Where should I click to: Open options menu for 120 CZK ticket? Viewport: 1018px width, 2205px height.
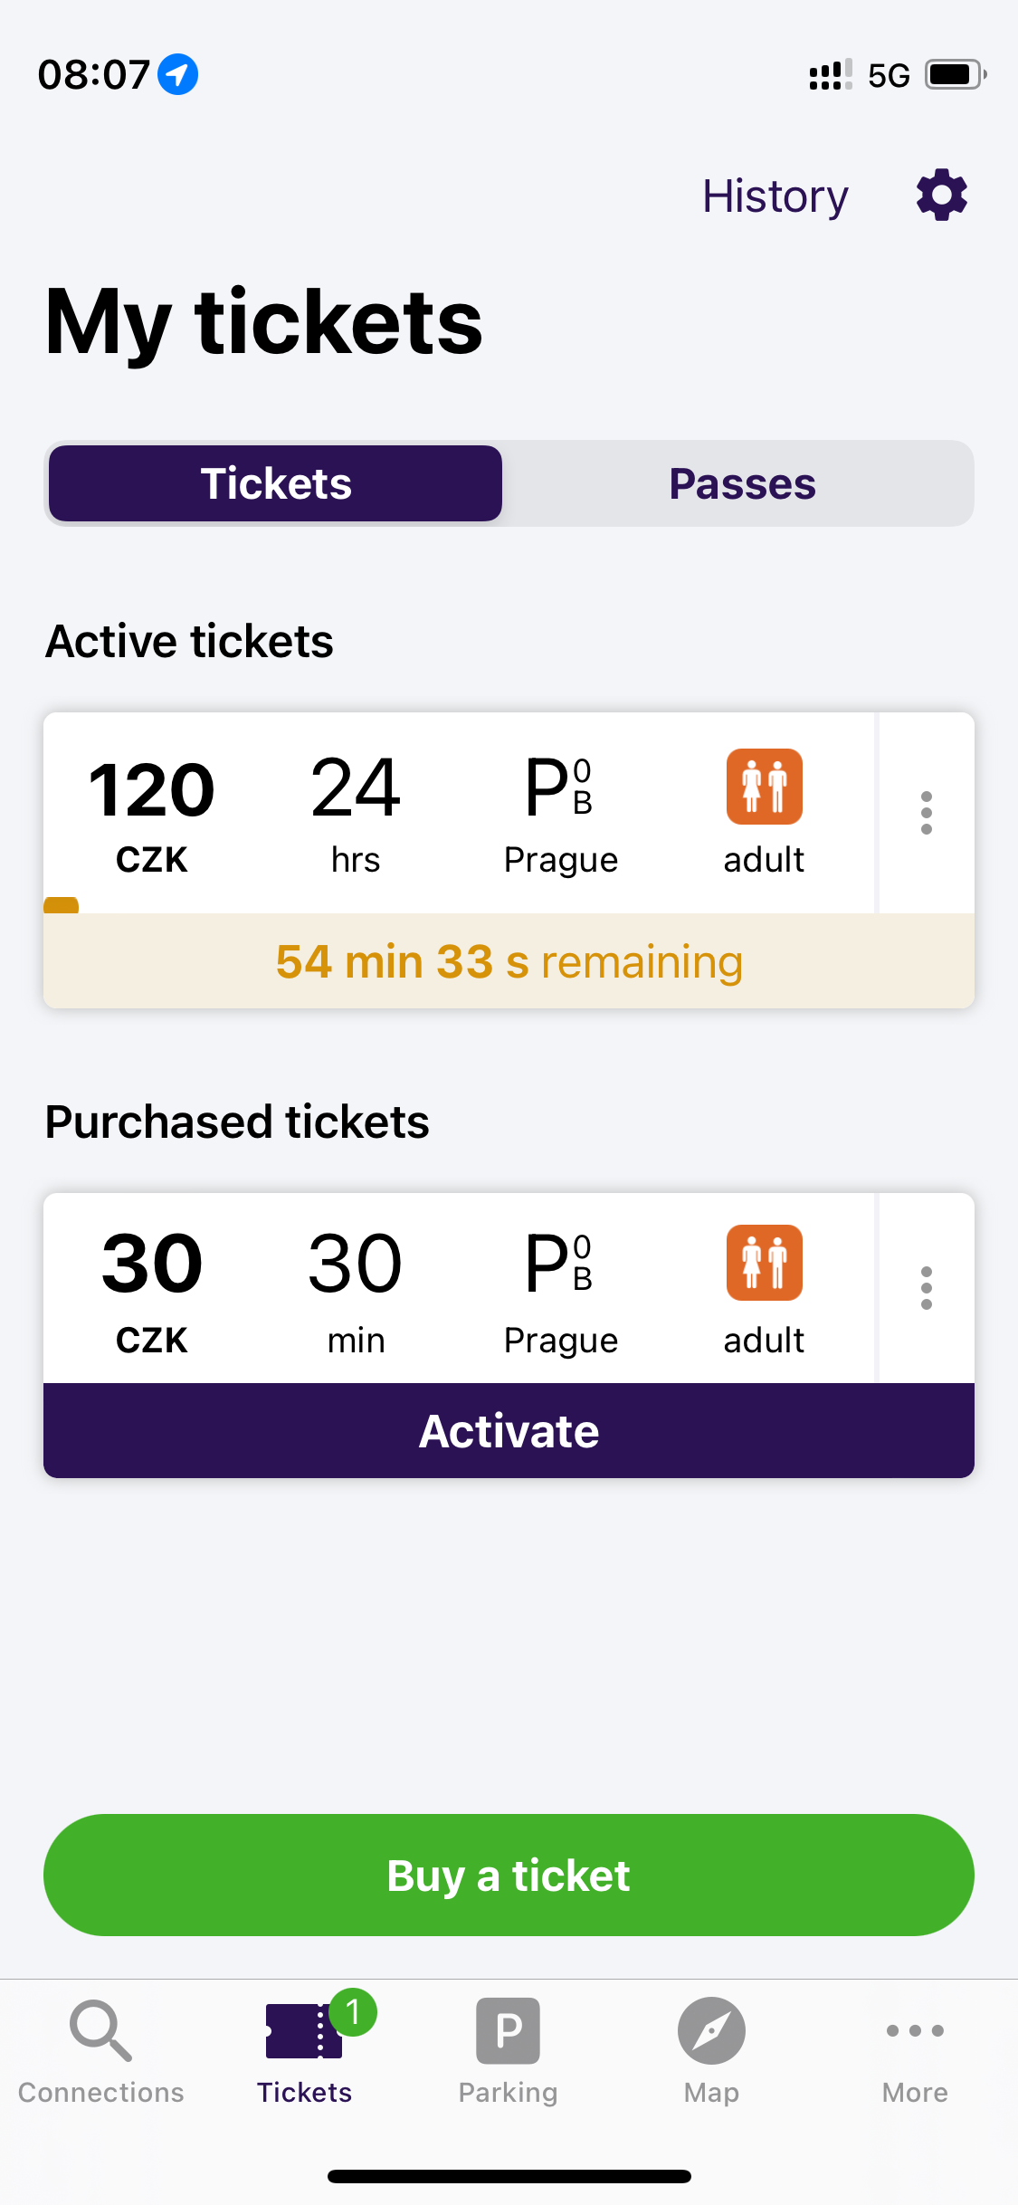click(927, 813)
